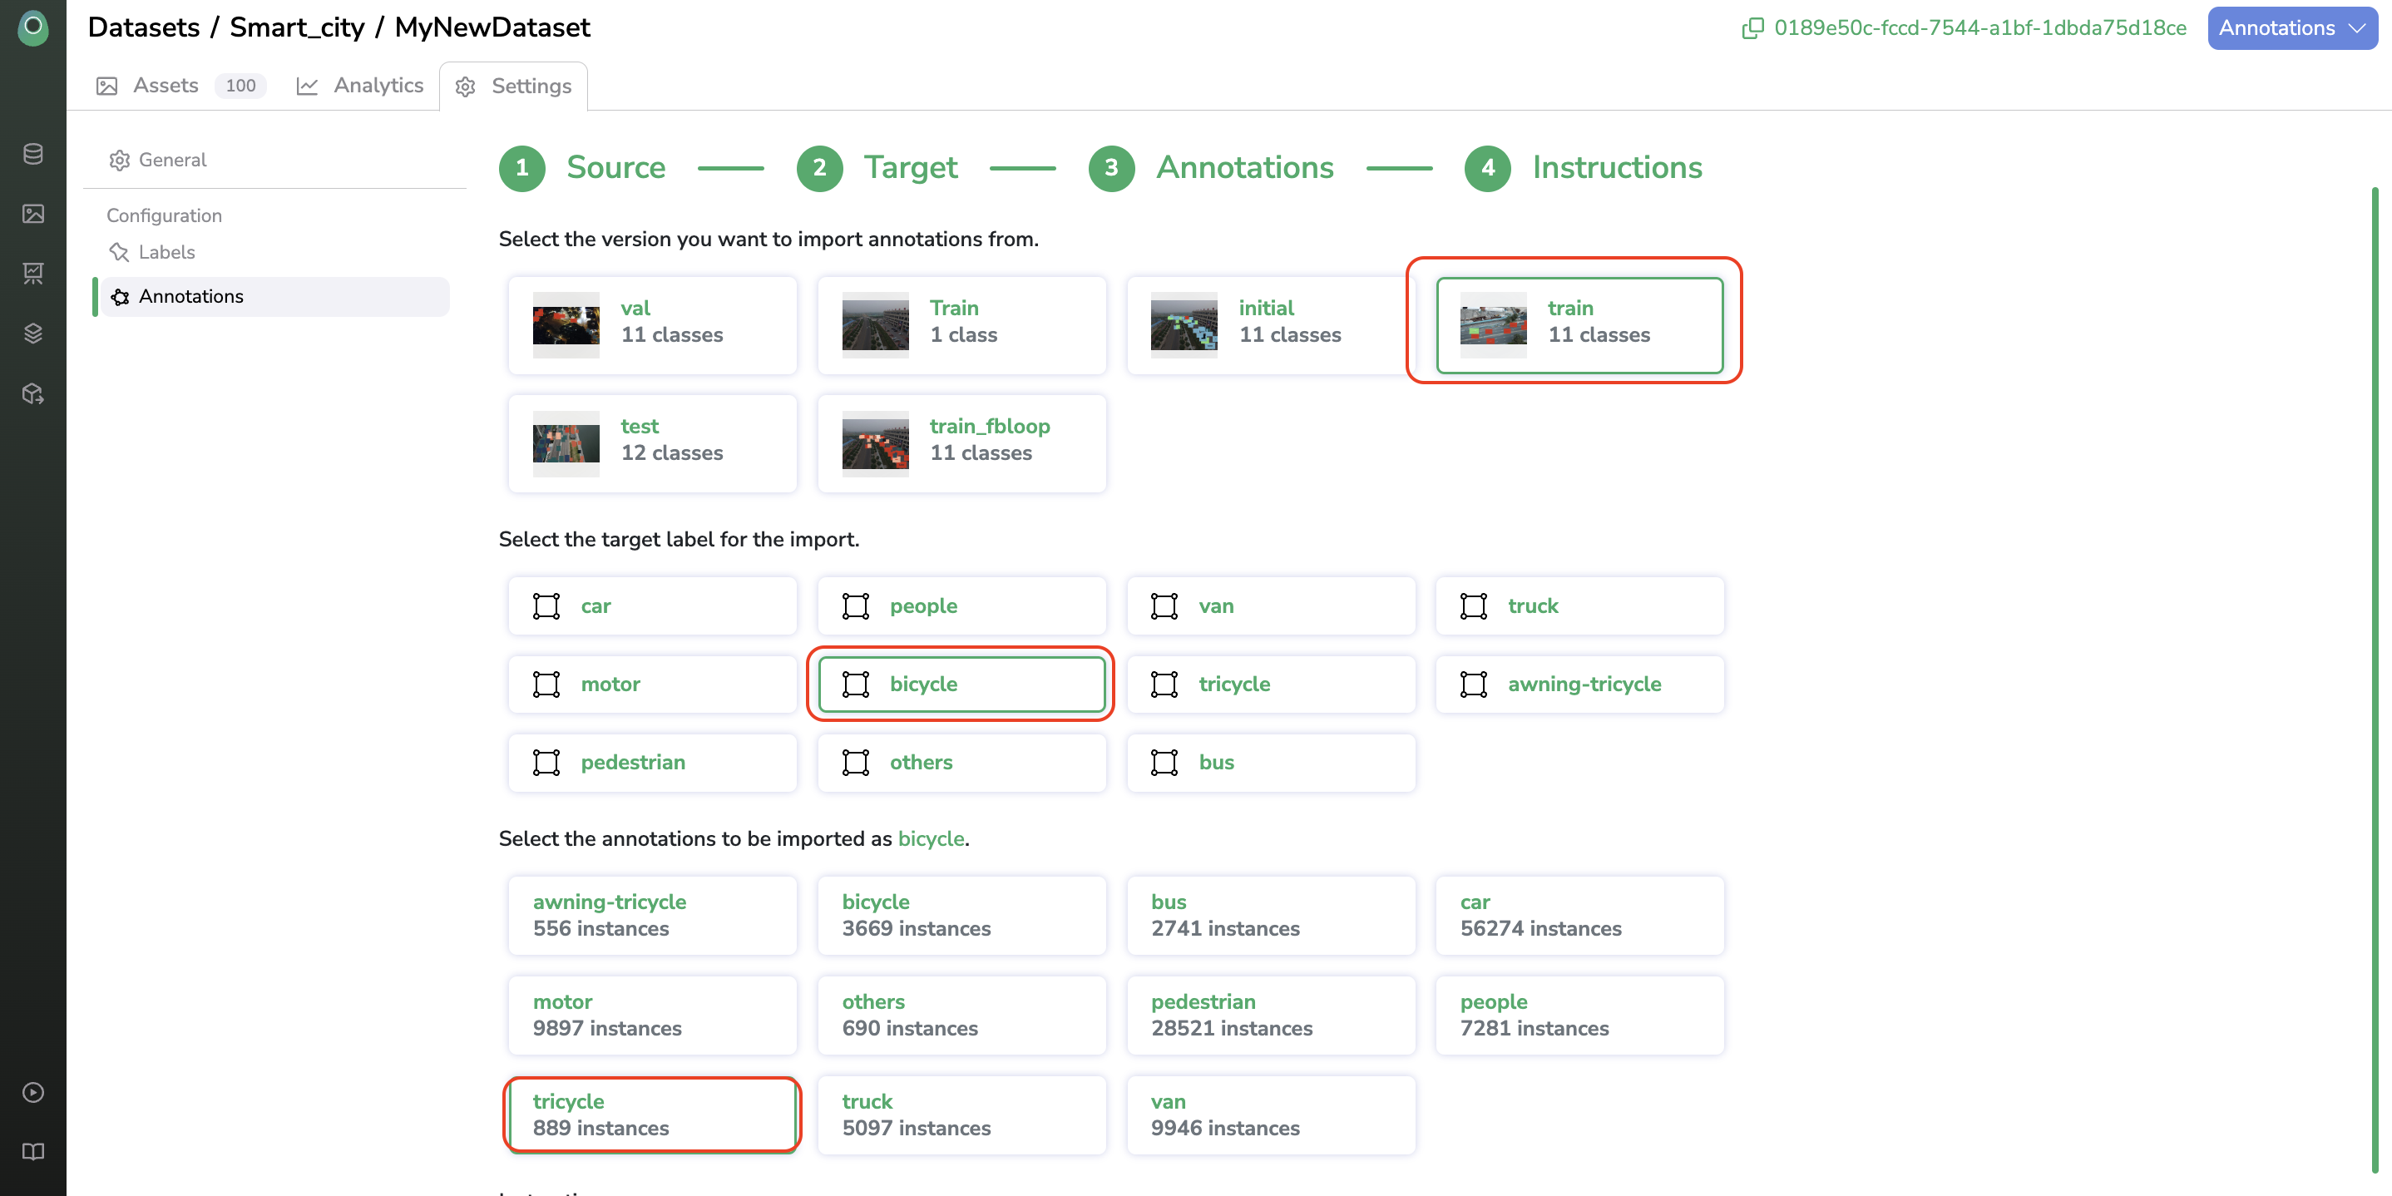Open the documentation book icon
Image resolution: width=2392 pixels, height=1196 pixels.
33,1151
